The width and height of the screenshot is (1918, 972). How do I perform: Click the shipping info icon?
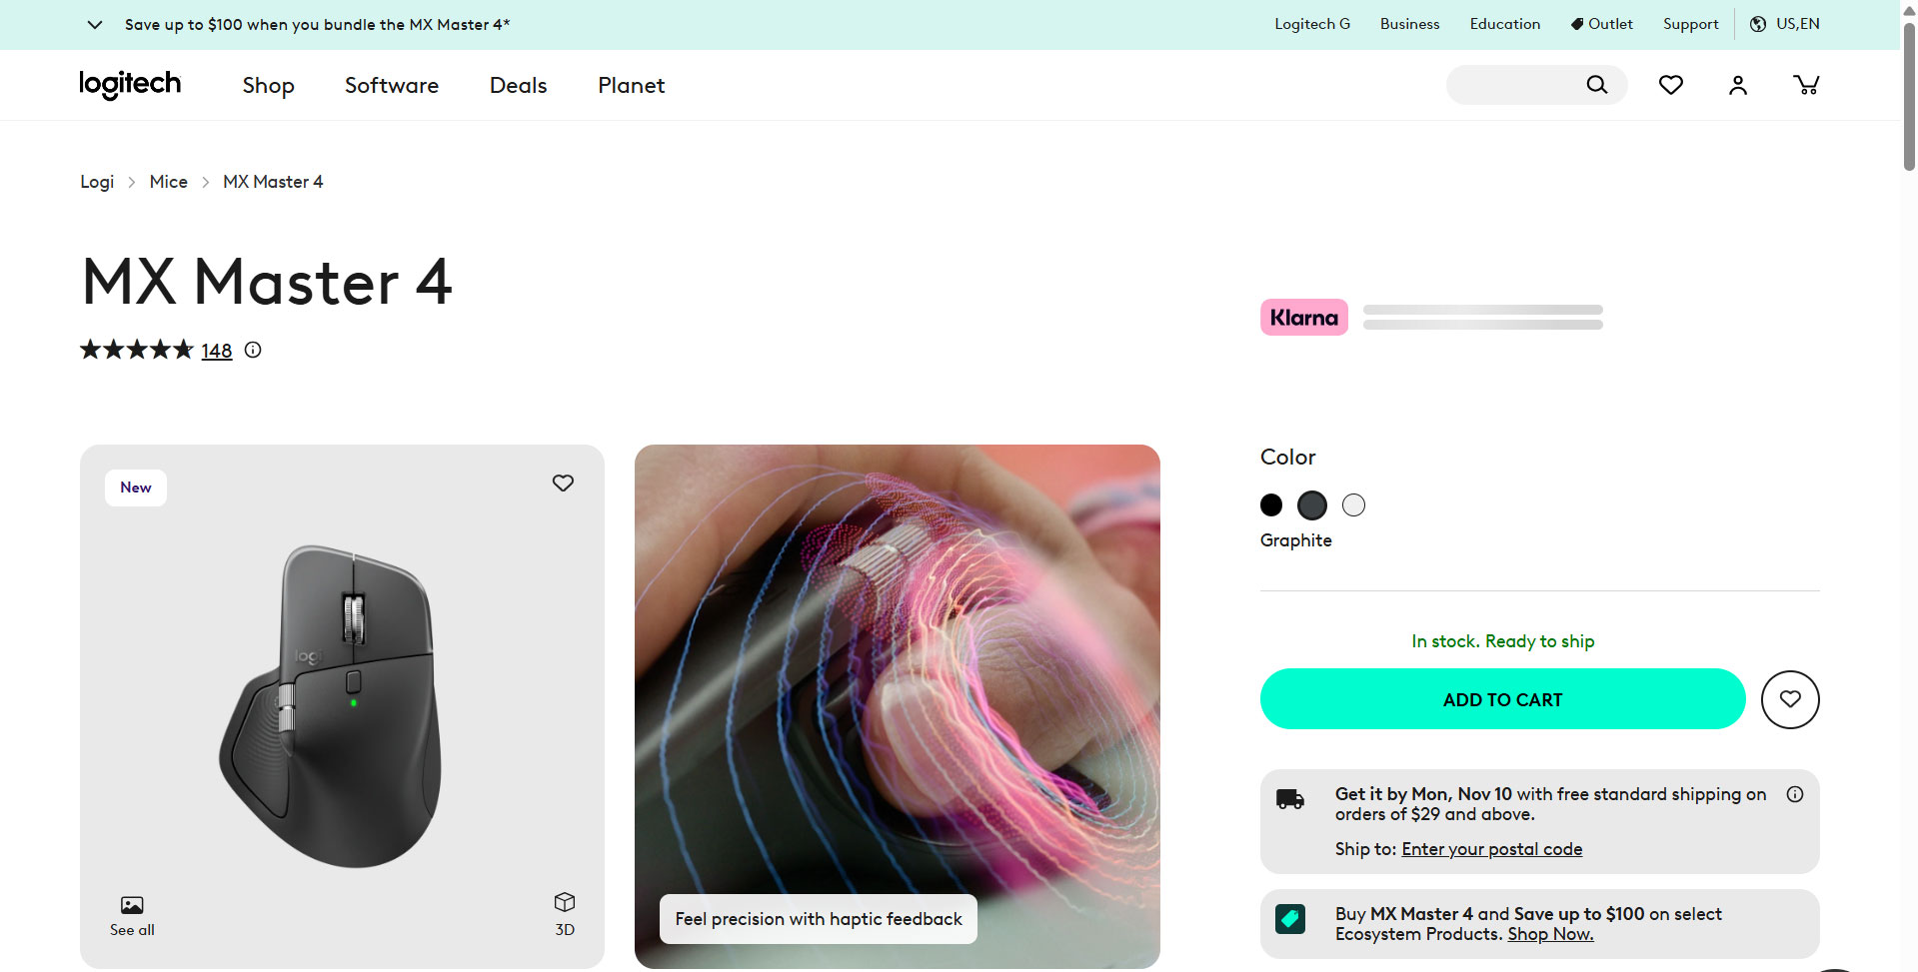(1795, 794)
